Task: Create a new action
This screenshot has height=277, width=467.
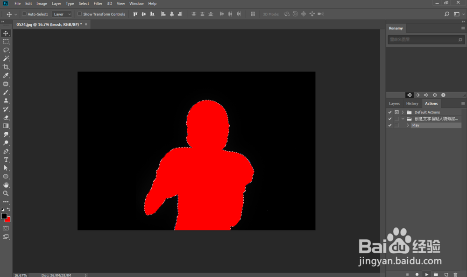Action: [x=446, y=274]
